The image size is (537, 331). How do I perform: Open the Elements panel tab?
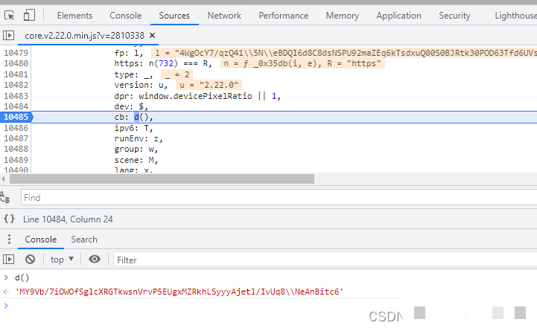pyautogui.click(x=74, y=15)
